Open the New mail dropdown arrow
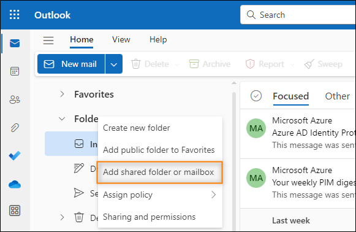Image resolution: width=356 pixels, height=232 pixels. click(114, 64)
